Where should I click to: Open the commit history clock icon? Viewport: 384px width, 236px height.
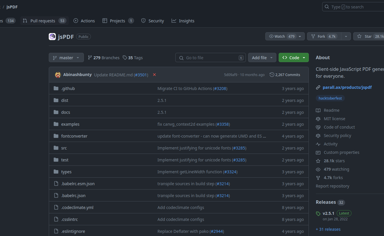point(272,75)
